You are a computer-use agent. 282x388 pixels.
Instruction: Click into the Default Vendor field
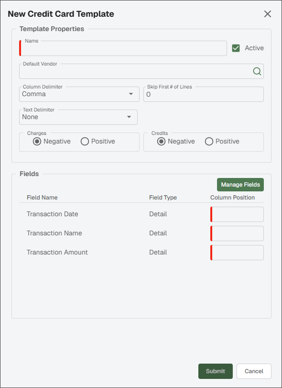(x=141, y=71)
